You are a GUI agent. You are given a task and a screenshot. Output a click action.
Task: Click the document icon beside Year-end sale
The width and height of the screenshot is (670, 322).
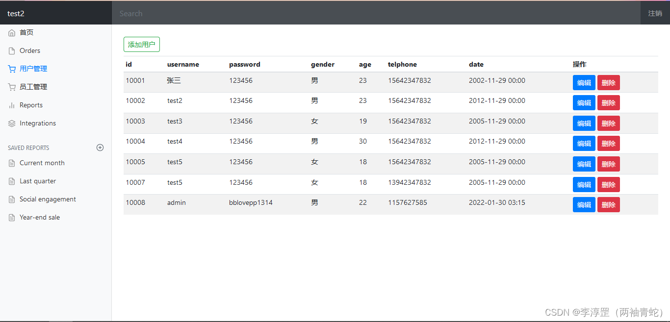[12, 218]
